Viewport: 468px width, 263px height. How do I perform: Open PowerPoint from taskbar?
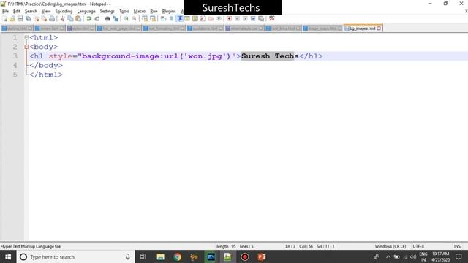pos(262,256)
